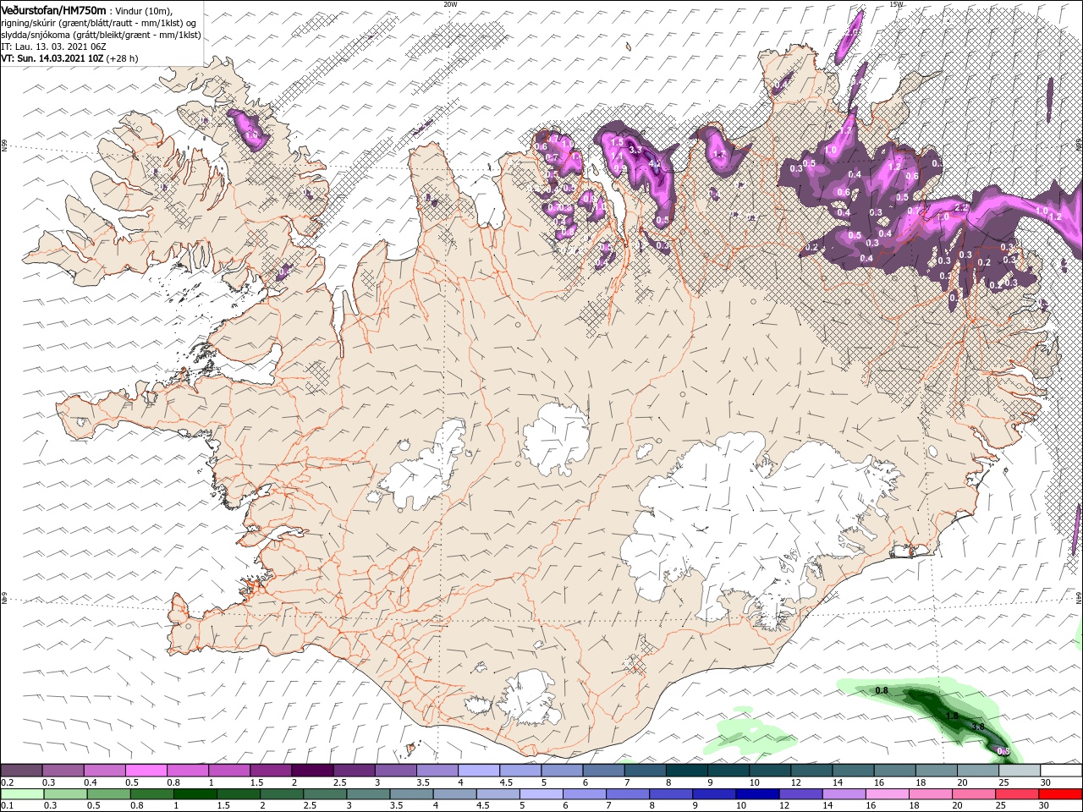1083x812 pixels.
Task: Select the 'IT: Lau. 13. 03. 2021 06Z' line
Action: pos(53,47)
